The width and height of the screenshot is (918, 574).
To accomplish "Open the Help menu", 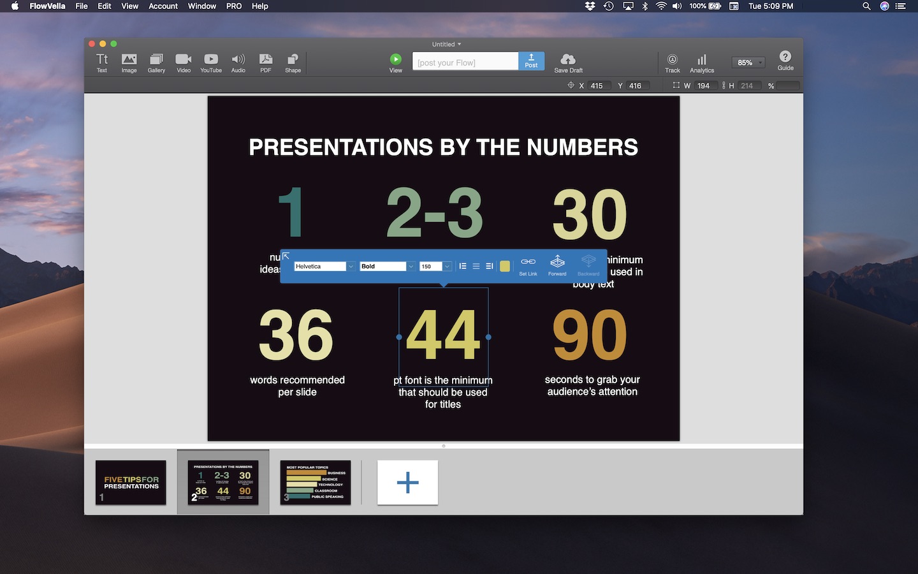I will [260, 6].
